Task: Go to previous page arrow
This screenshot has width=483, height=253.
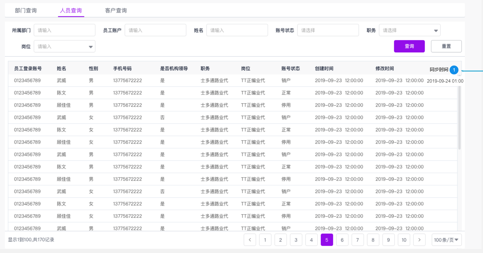Action: point(250,240)
